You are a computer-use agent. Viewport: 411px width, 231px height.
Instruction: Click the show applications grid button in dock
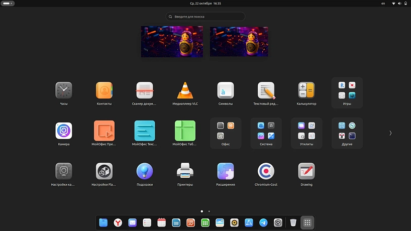[308, 222]
